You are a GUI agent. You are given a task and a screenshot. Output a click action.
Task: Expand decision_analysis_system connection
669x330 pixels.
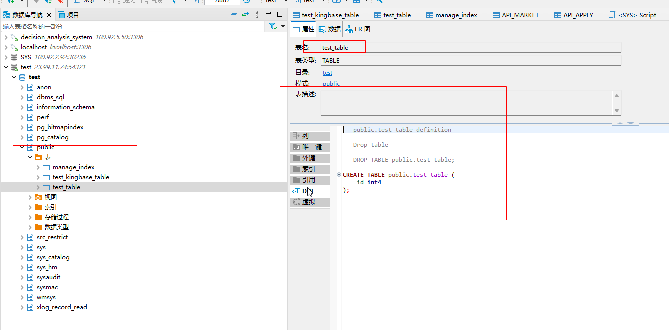6,37
